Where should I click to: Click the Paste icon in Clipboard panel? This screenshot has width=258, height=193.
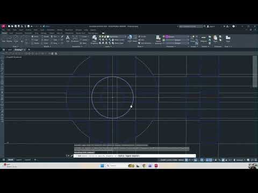216,39
